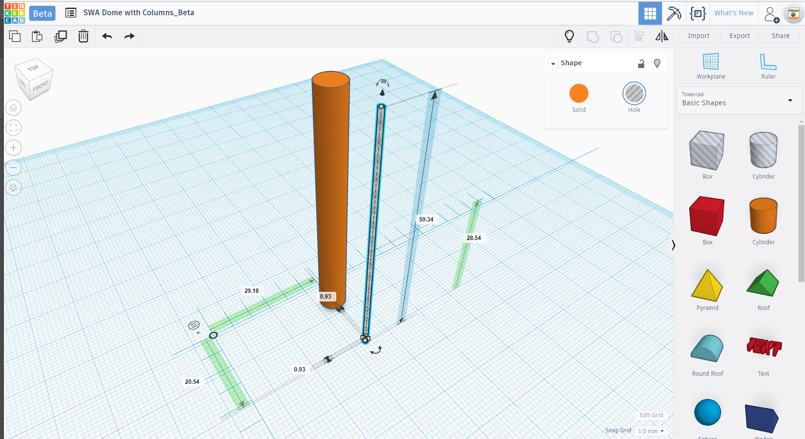
Task: Click the rotation arrow handle near shape base
Action: click(376, 350)
